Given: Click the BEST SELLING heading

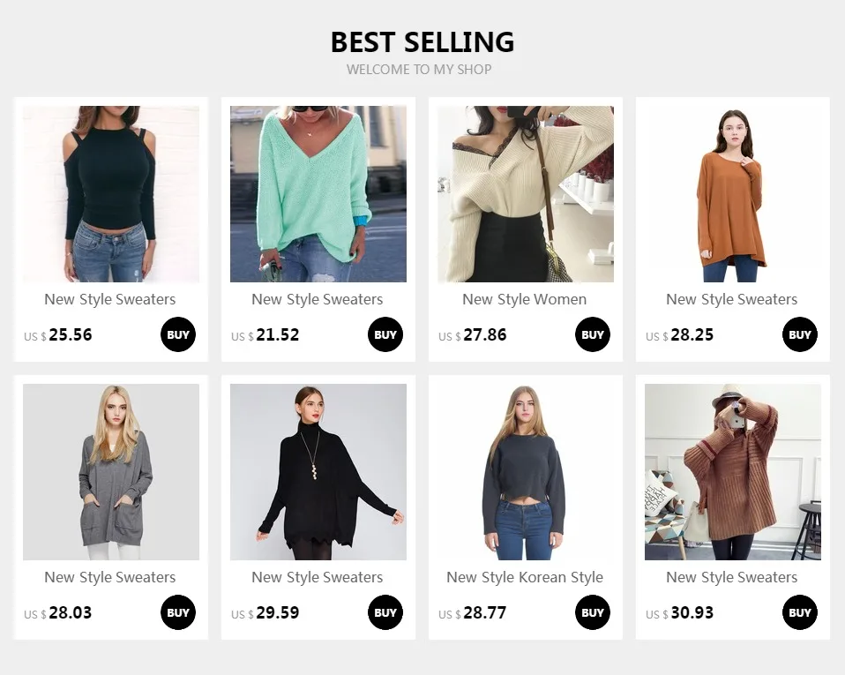Looking at the screenshot, I should pyautogui.click(x=422, y=42).
